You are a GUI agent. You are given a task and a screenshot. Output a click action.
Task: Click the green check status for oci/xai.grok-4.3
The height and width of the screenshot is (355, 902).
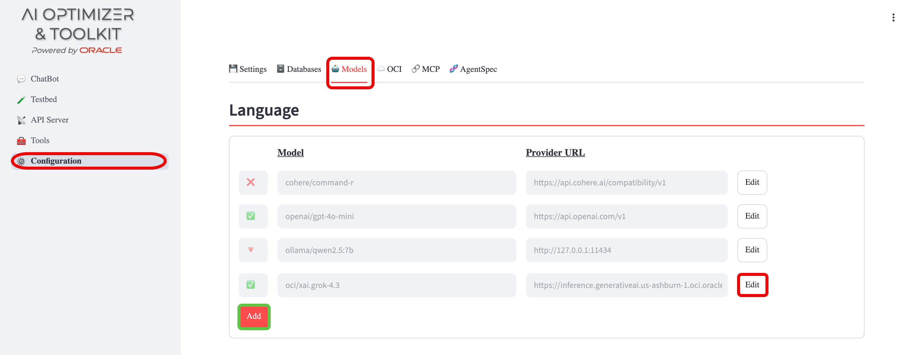coord(251,285)
